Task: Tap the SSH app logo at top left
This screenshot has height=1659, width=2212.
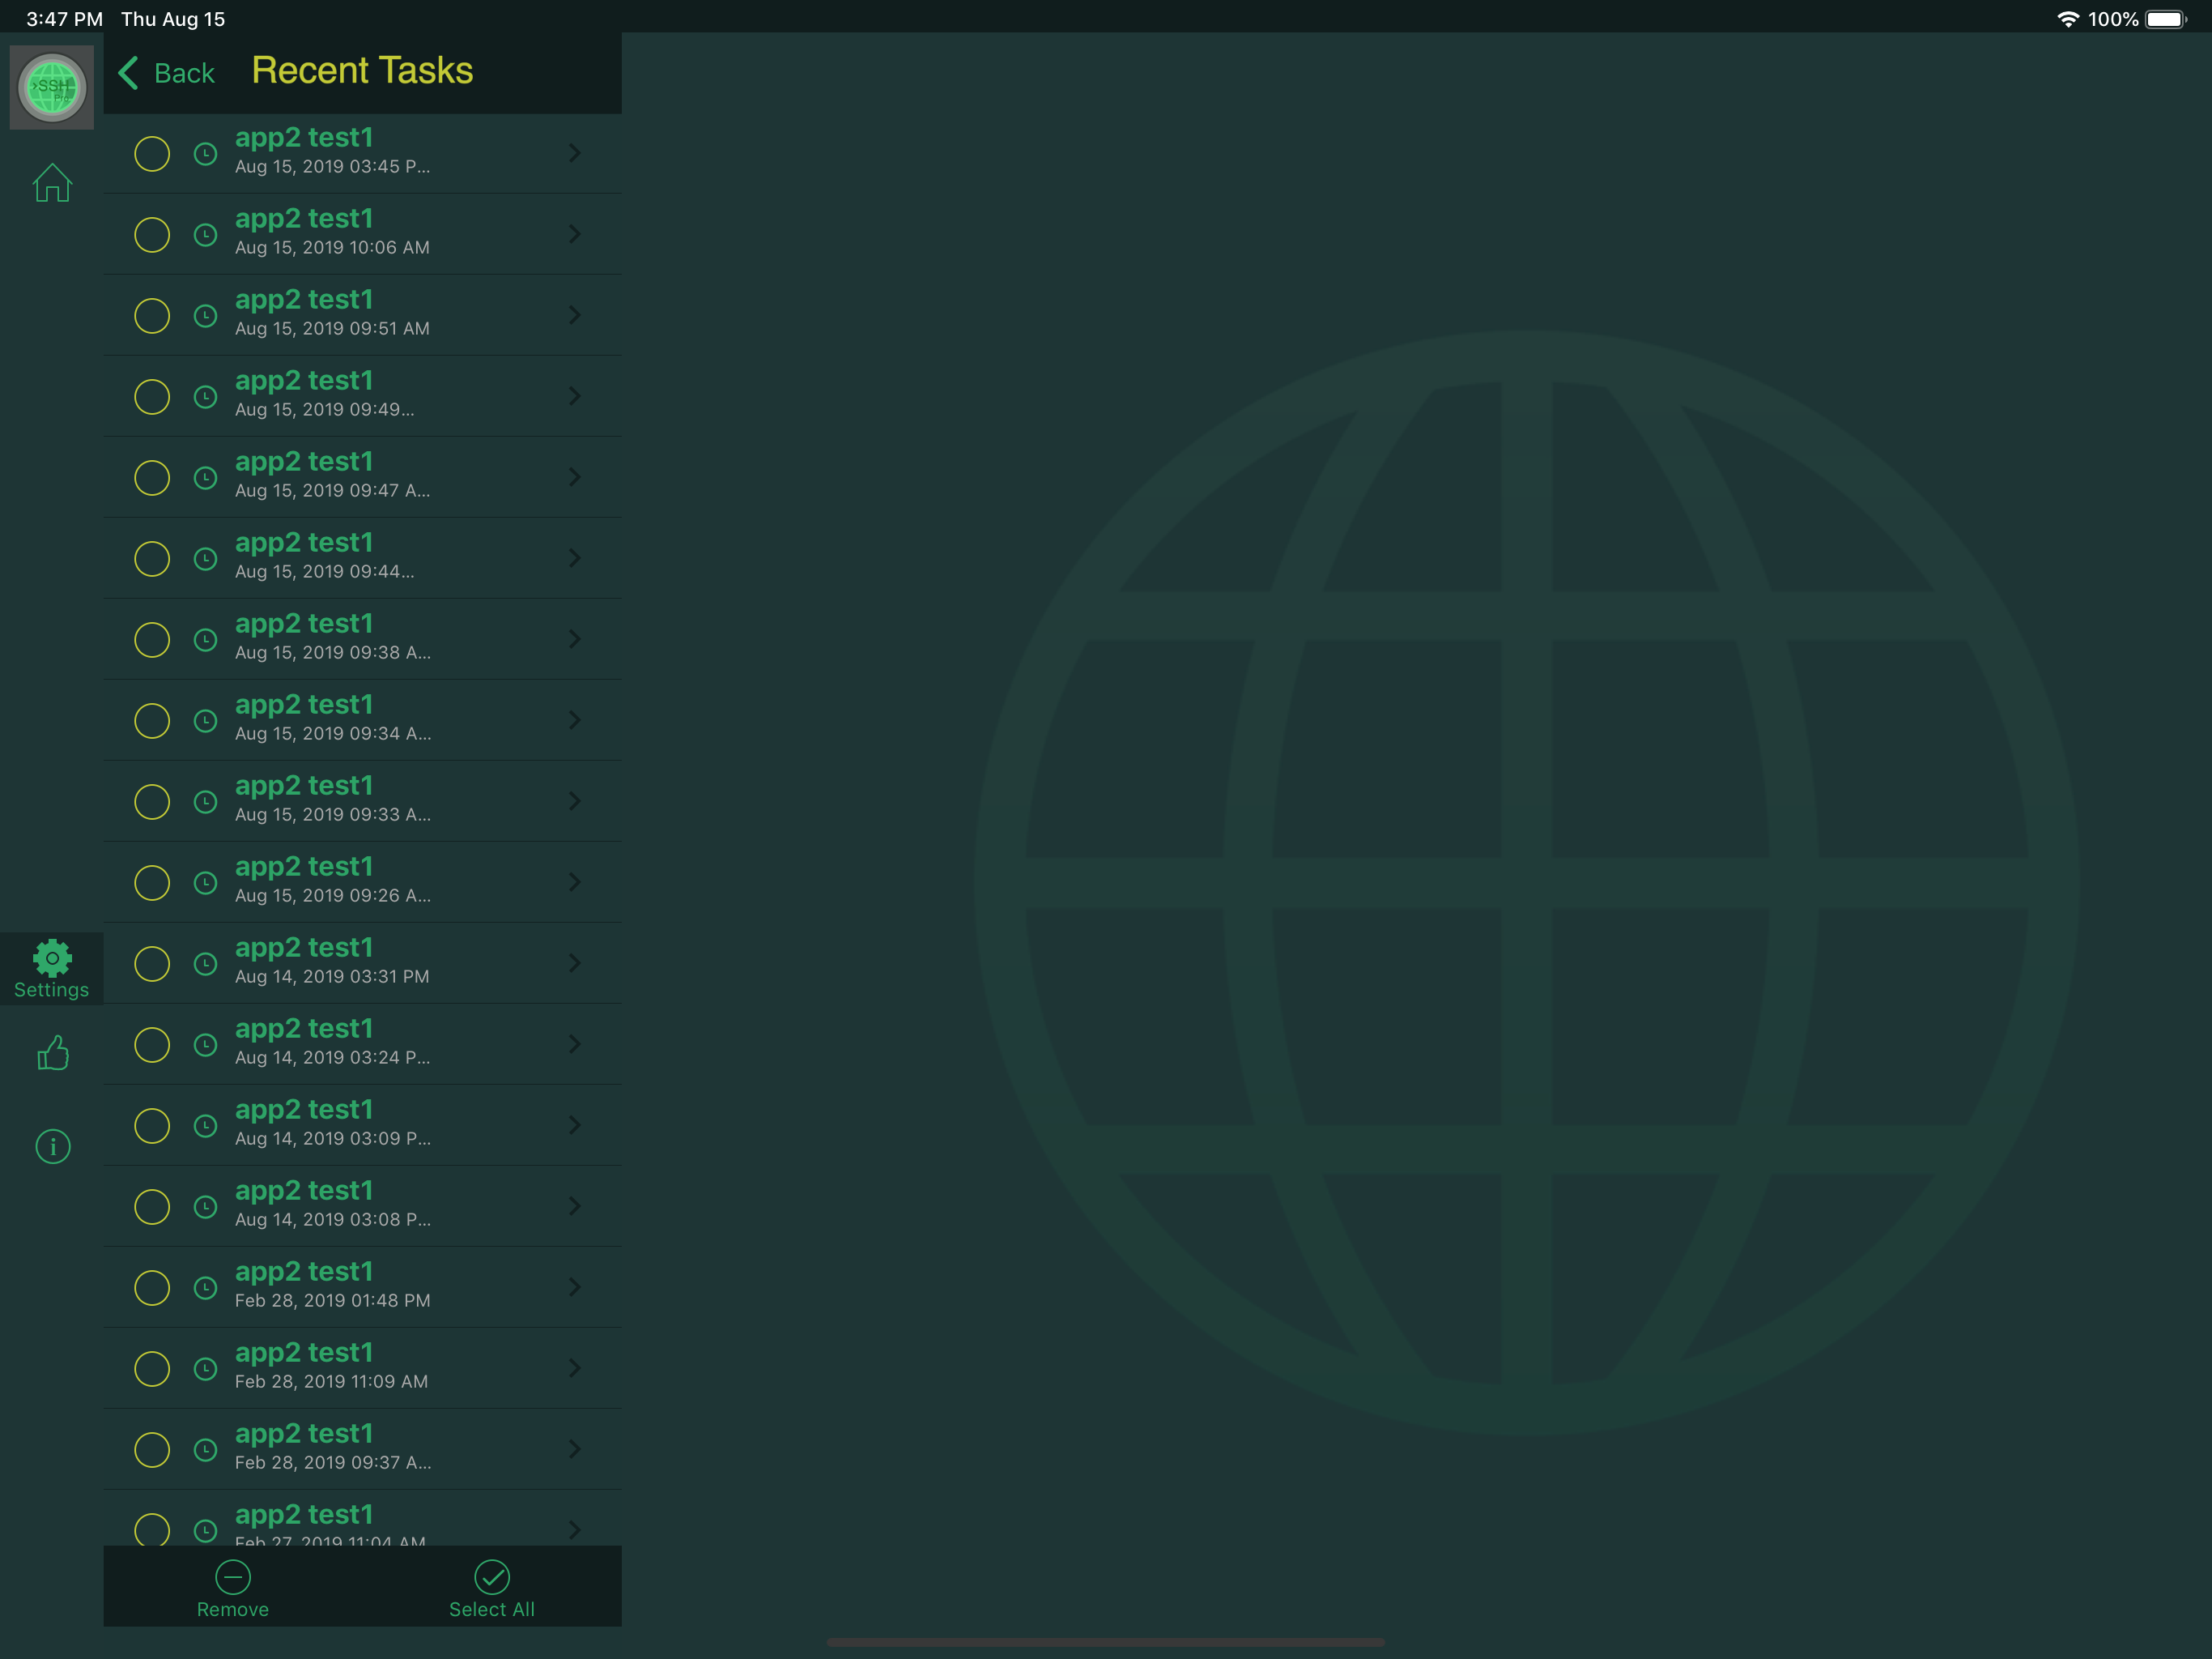Action: coord(51,86)
